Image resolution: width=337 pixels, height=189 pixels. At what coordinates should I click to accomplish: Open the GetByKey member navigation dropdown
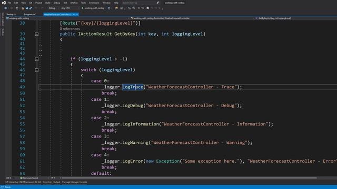tap(296, 18)
